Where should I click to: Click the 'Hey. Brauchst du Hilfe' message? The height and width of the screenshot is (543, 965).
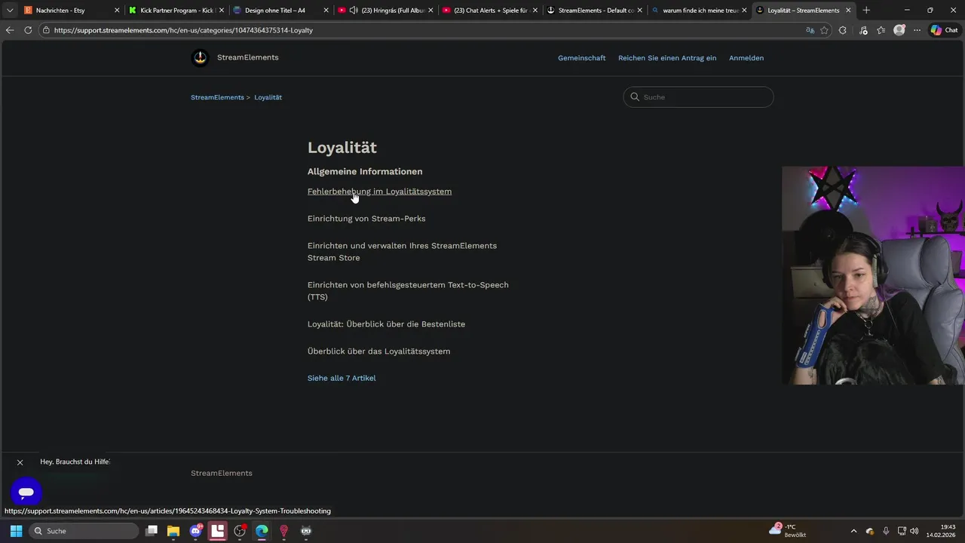(75, 462)
